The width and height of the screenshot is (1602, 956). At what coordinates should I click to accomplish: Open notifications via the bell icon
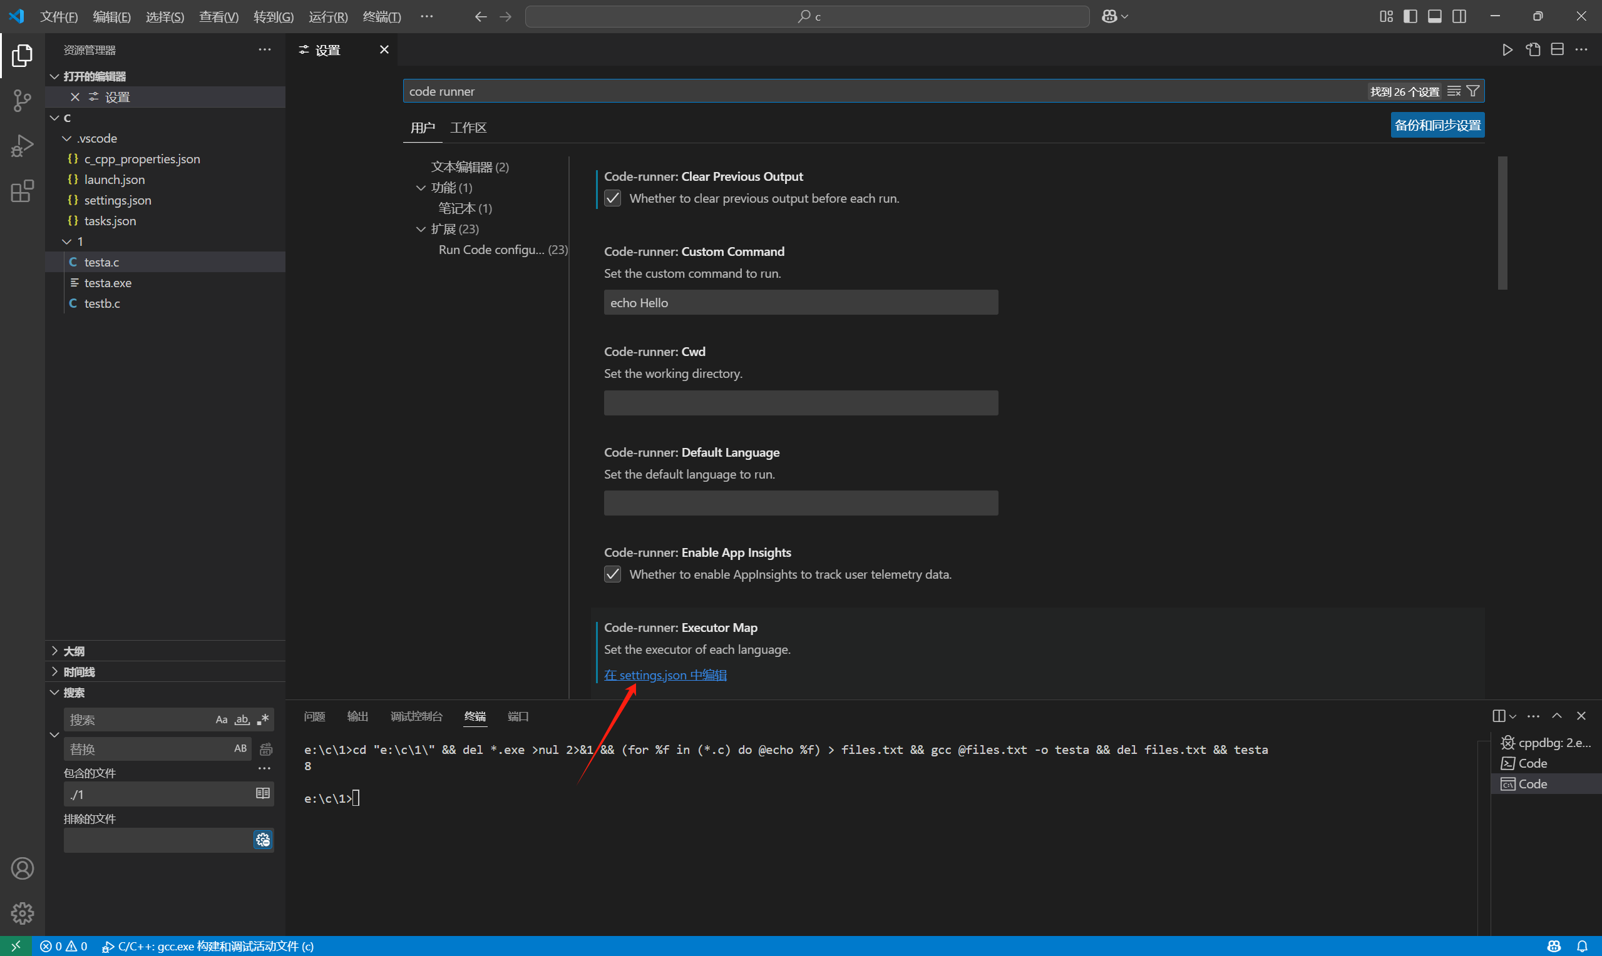(x=1583, y=946)
